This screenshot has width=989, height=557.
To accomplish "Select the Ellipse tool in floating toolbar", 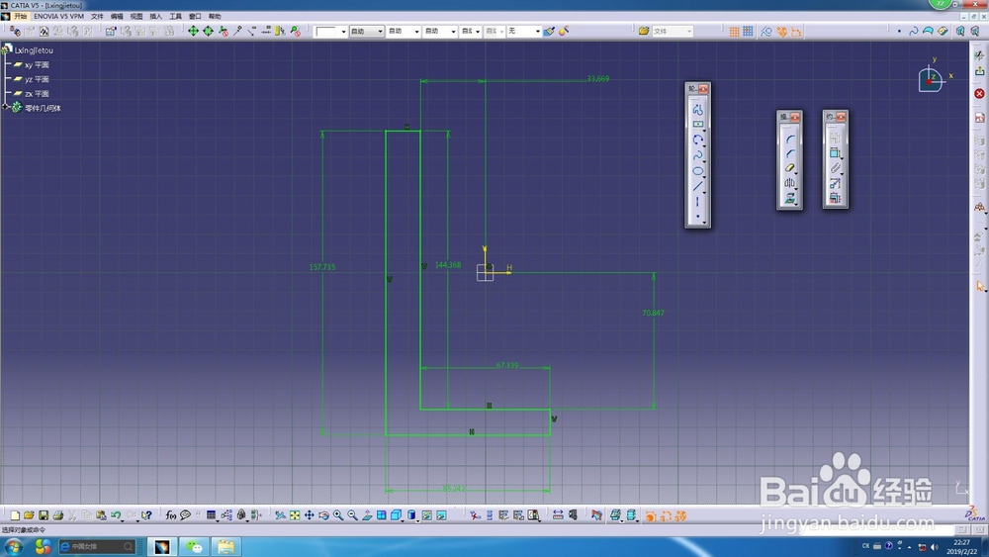I will coord(697,171).
